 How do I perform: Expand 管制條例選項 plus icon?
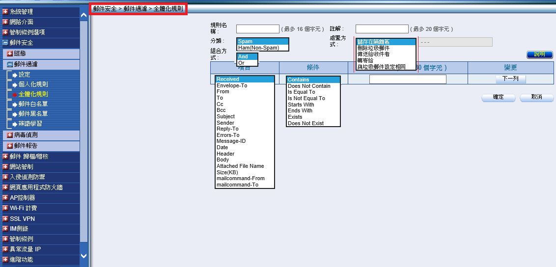click(x=5, y=32)
